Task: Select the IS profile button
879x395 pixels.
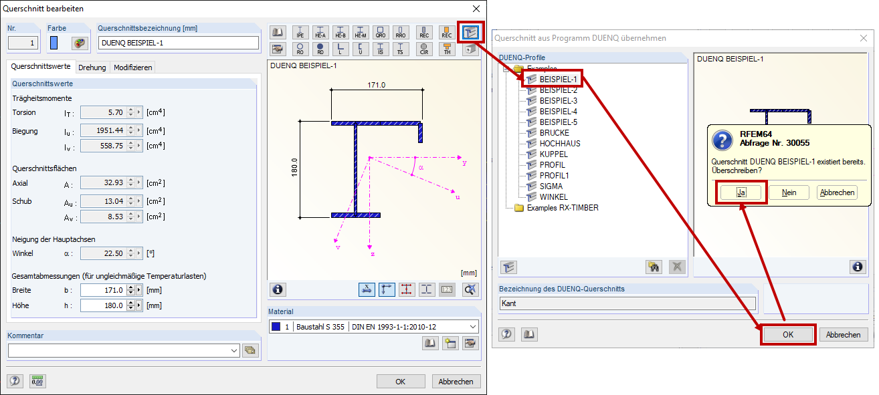Action: pos(381,49)
